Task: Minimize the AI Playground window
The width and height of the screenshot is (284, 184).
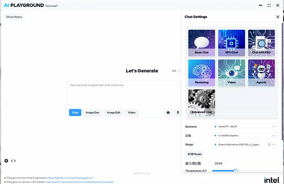Action: click(261, 5)
